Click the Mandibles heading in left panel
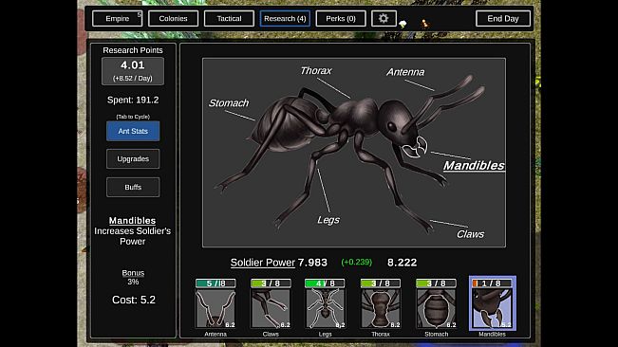 [x=133, y=221]
